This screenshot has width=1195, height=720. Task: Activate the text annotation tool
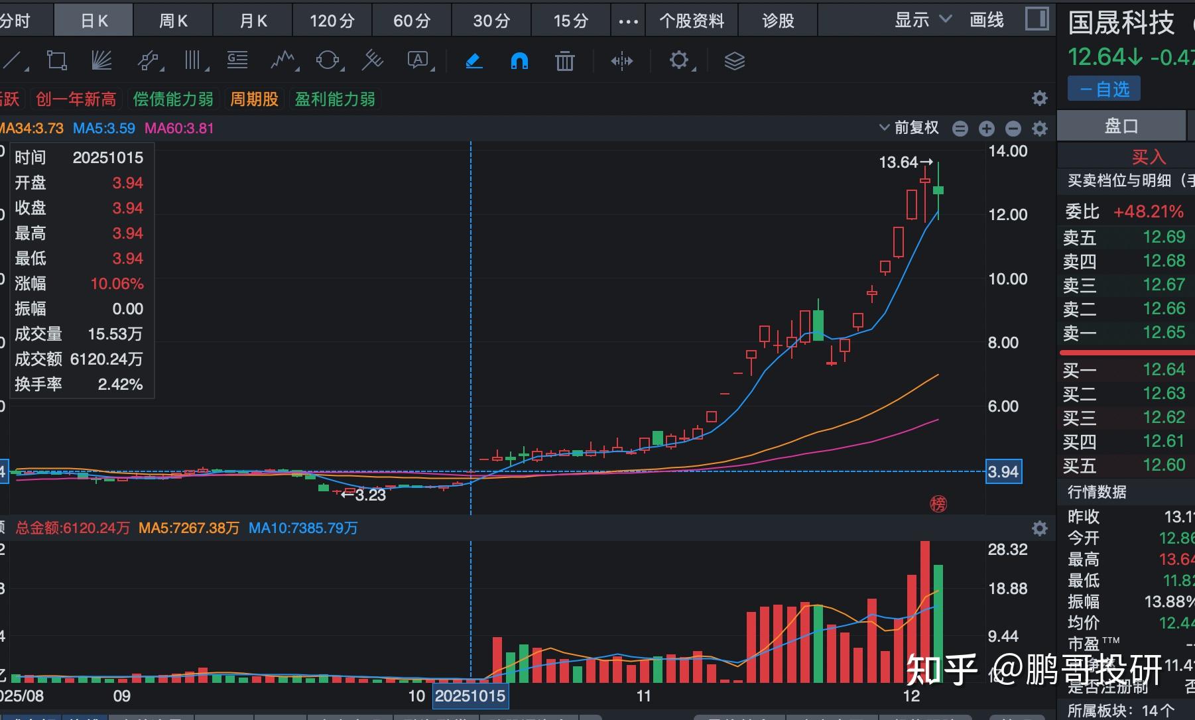[418, 60]
